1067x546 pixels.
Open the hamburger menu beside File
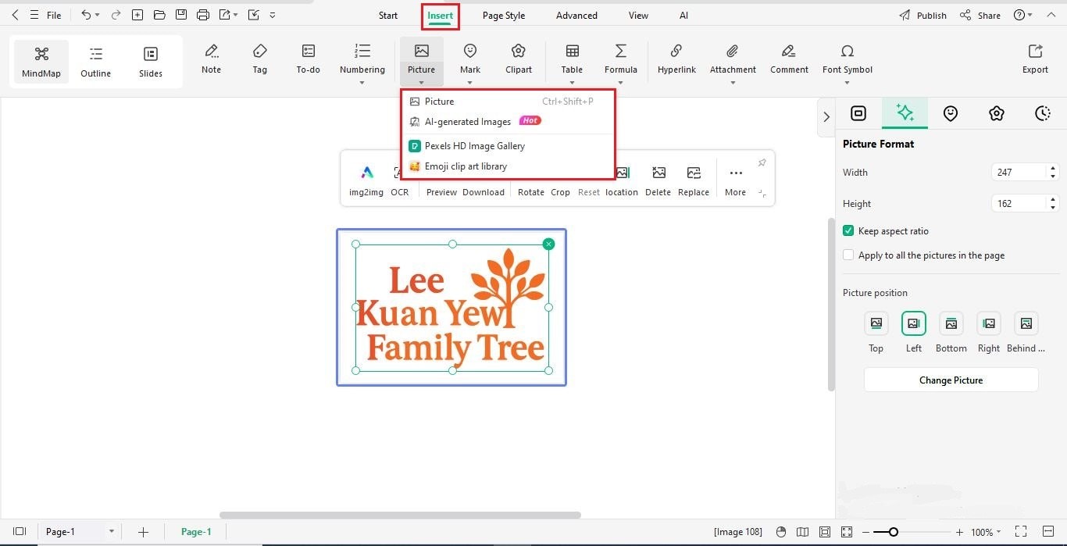click(x=34, y=15)
